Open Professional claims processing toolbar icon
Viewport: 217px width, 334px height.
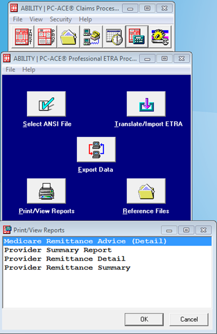click(x=46, y=36)
